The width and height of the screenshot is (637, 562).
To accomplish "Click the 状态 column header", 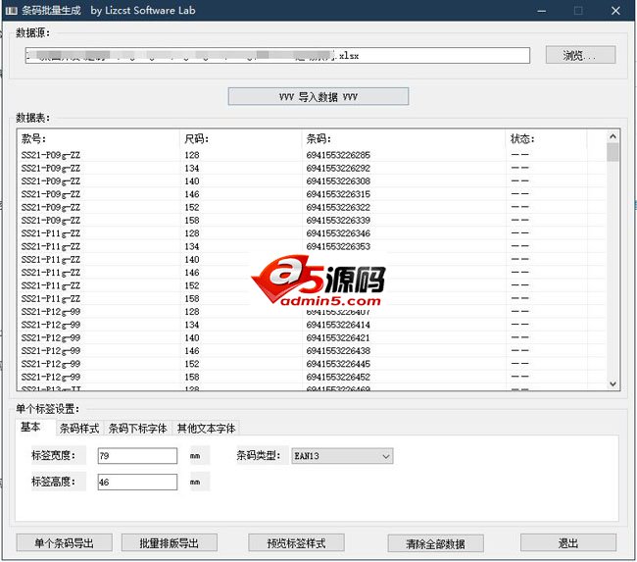I will coord(546,138).
